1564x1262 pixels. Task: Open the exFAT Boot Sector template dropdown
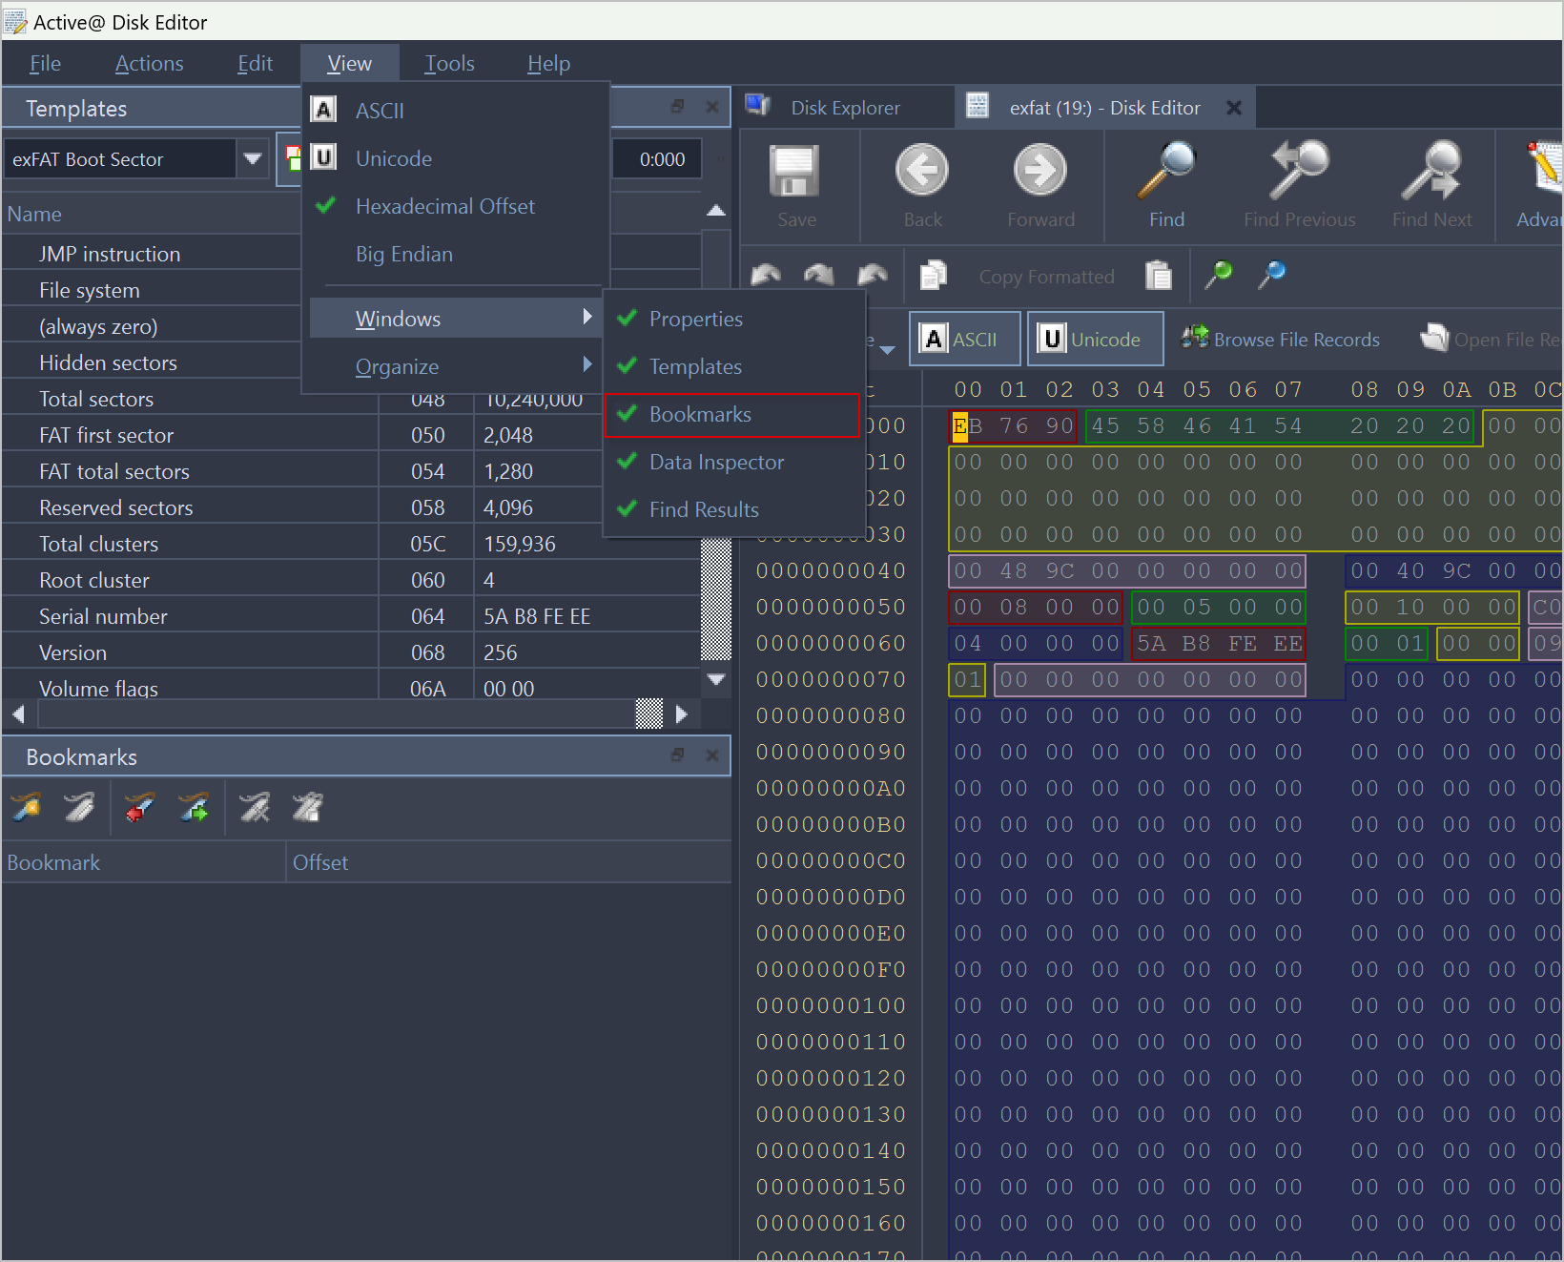click(253, 159)
